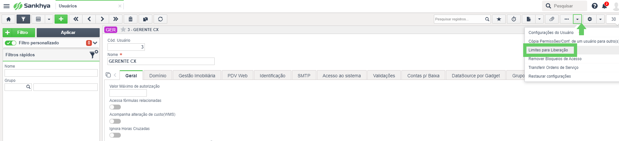The width and height of the screenshot is (619, 141).
Task: Disable the Filtro personalizado switch
Action: click(x=11, y=43)
